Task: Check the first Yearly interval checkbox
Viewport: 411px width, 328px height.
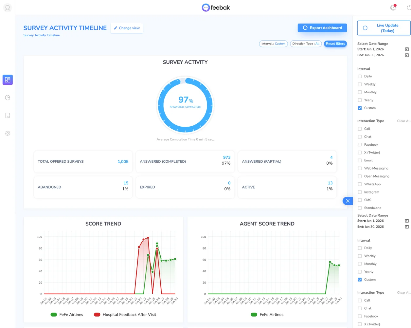Action: pyautogui.click(x=360, y=100)
